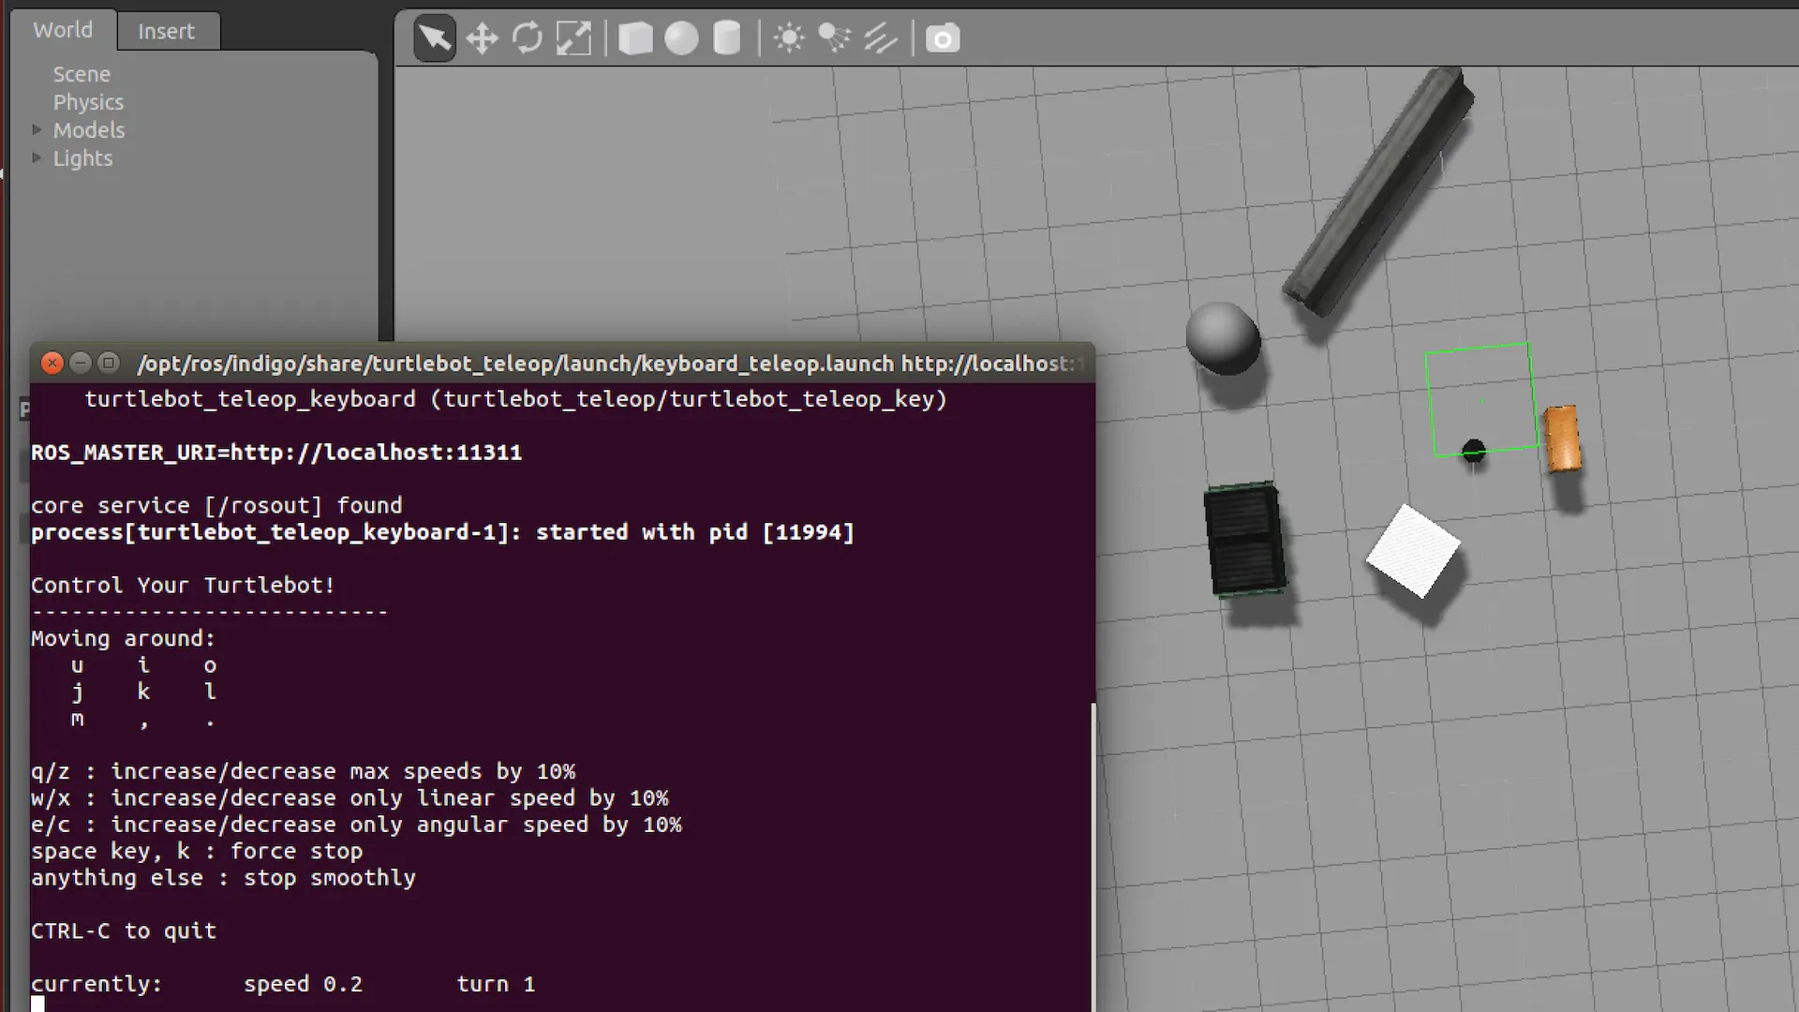Insert a cylinder shape from toolbar
This screenshot has height=1012, width=1799.
coord(727,38)
